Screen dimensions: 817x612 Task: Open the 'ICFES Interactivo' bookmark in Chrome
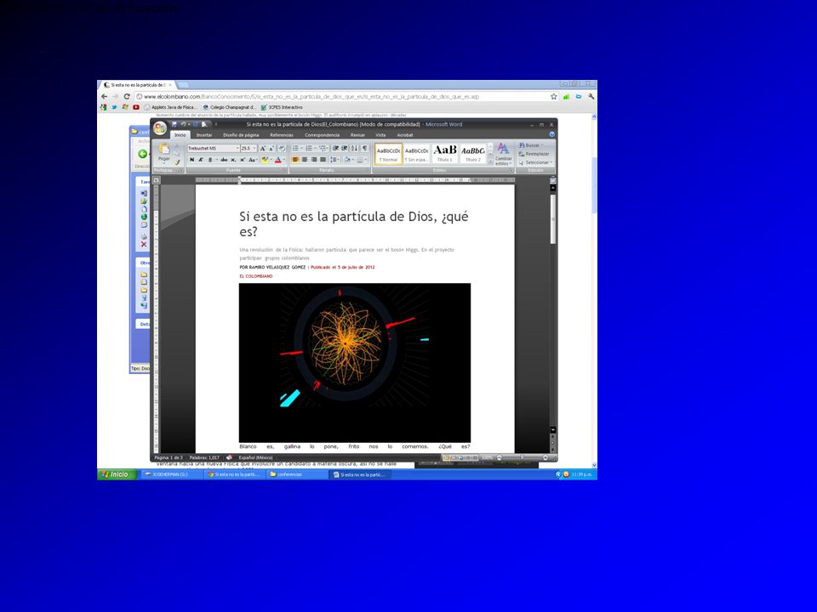tap(282, 107)
